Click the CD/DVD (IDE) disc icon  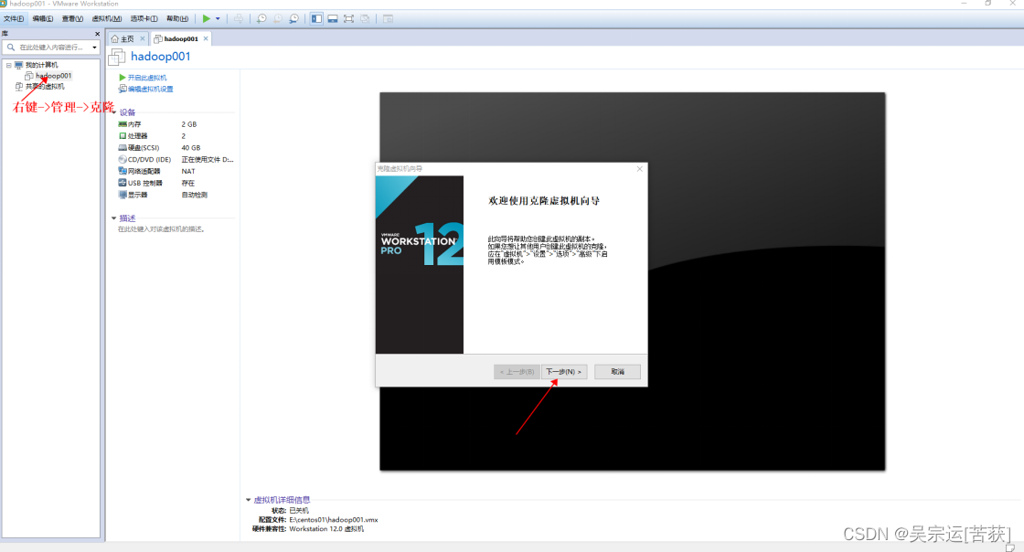point(123,159)
